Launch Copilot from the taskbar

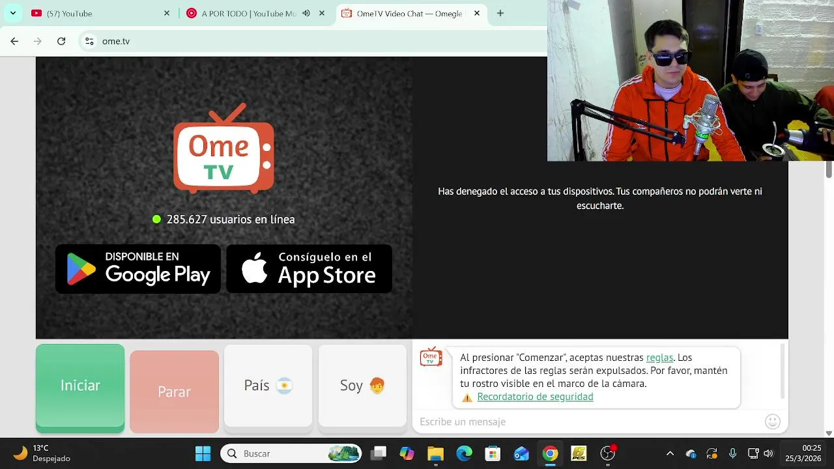click(x=407, y=453)
